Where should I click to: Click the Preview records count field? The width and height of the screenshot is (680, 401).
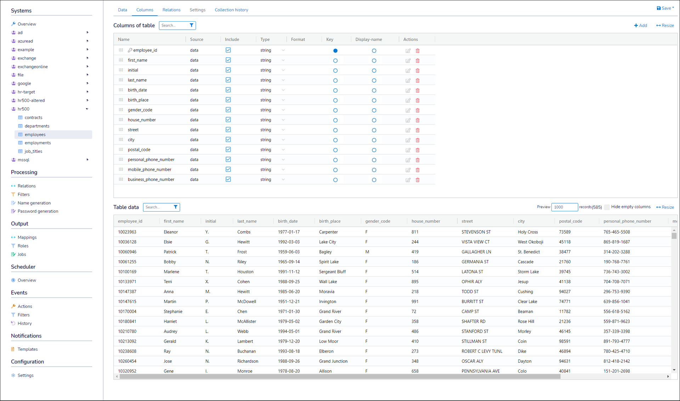[x=564, y=207]
